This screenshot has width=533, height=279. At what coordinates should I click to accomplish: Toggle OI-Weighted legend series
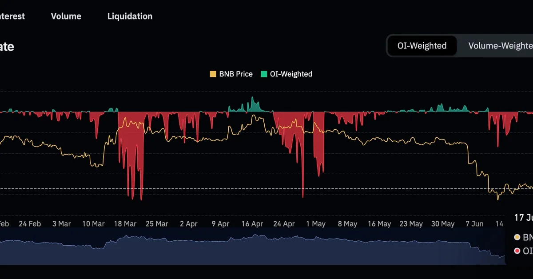click(286, 74)
